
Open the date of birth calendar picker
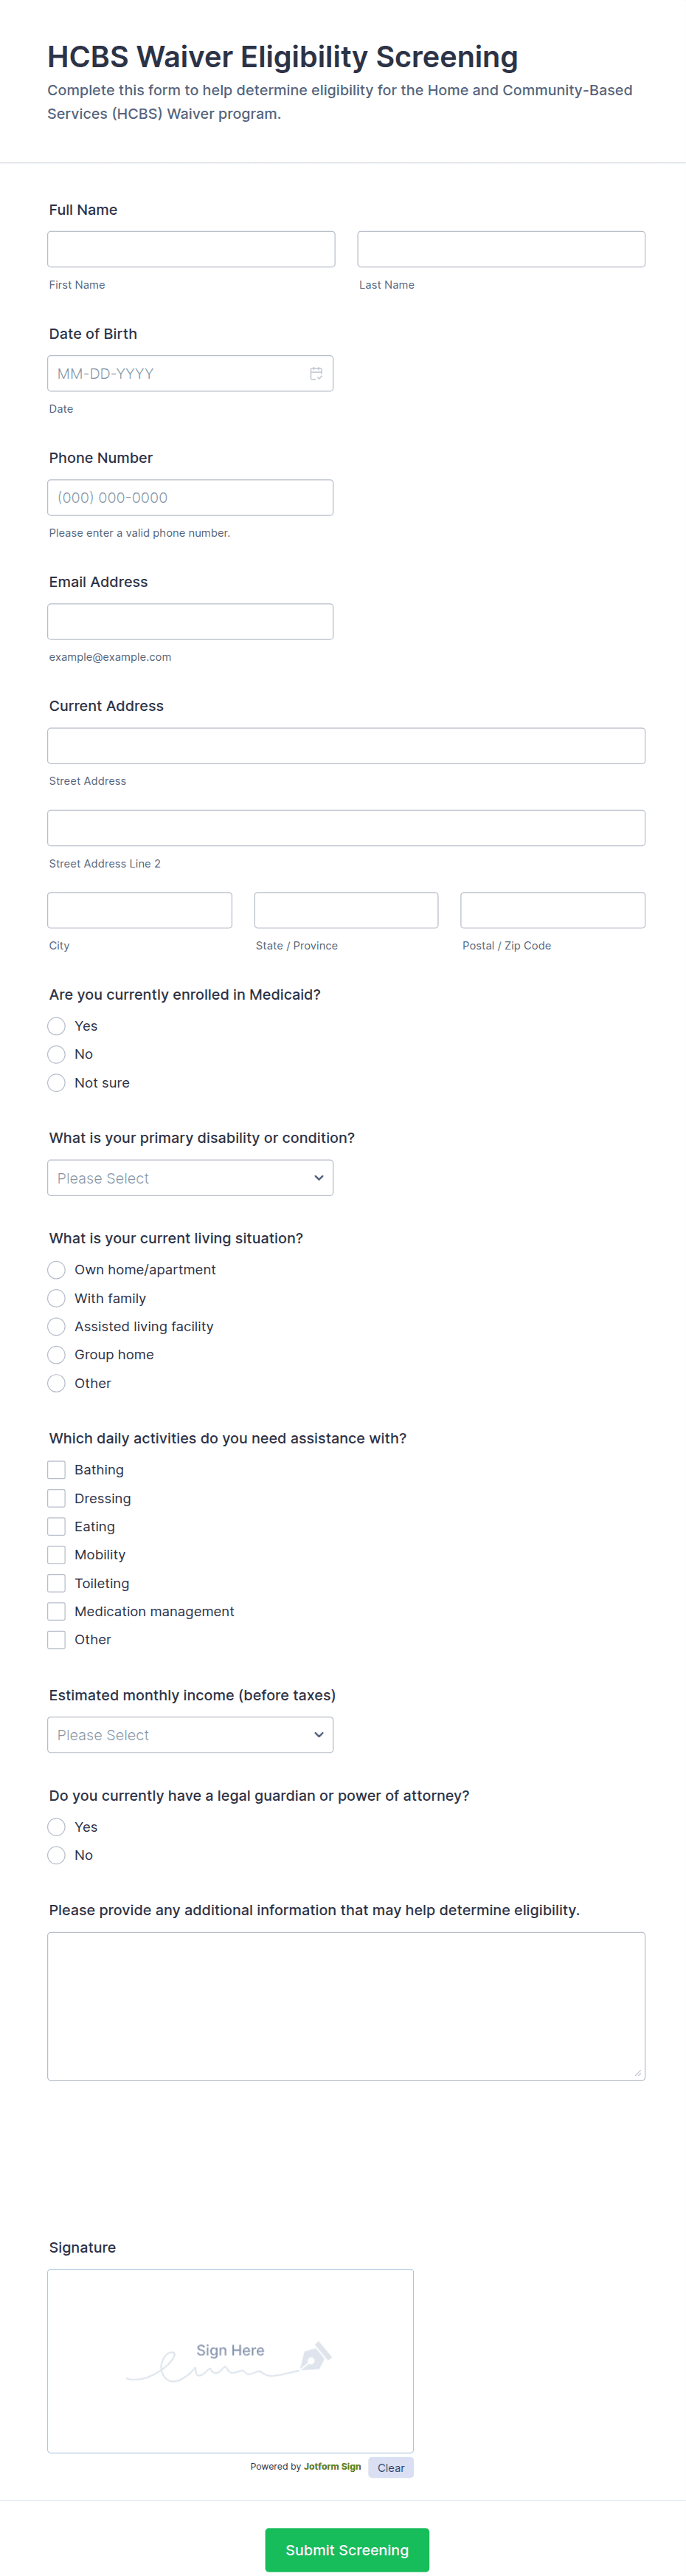click(x=316, y=374)
